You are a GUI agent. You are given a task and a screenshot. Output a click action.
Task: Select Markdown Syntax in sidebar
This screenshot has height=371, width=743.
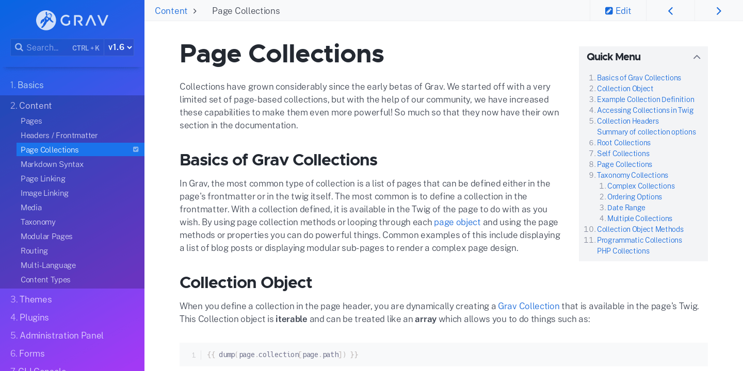(x=52, y=164)
